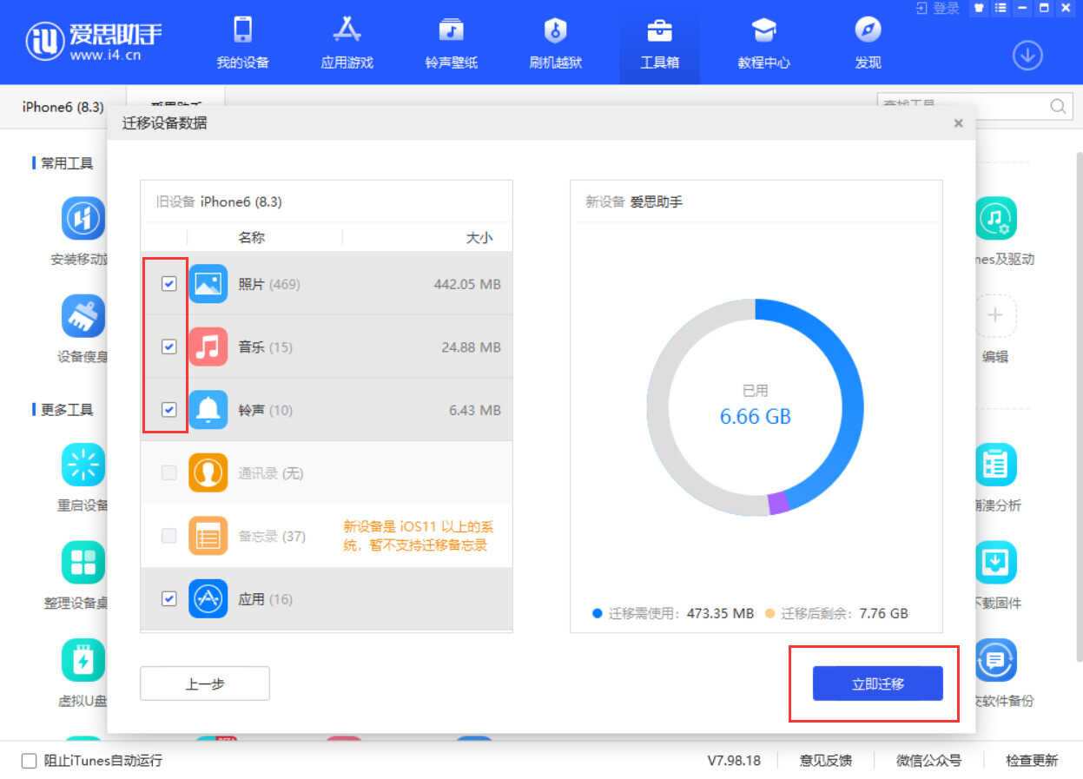This screenshot has width=1083, height=779.
Task: Select the 工具箱 toolbox tab
Action: coord(659,43)
